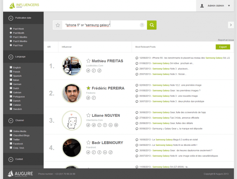This screenshot has height=179, width=237.
Task: Click the star icon in the search box
Action: [58, 25]
